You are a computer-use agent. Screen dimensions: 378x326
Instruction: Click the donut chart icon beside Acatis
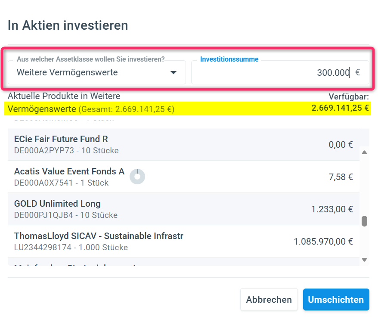(x=137, y=177)
